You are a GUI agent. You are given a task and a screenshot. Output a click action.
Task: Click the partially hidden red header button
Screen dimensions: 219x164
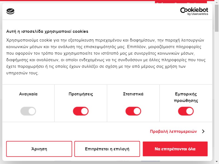181,2
